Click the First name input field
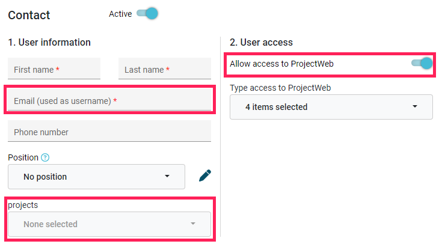 coord(54,69)
